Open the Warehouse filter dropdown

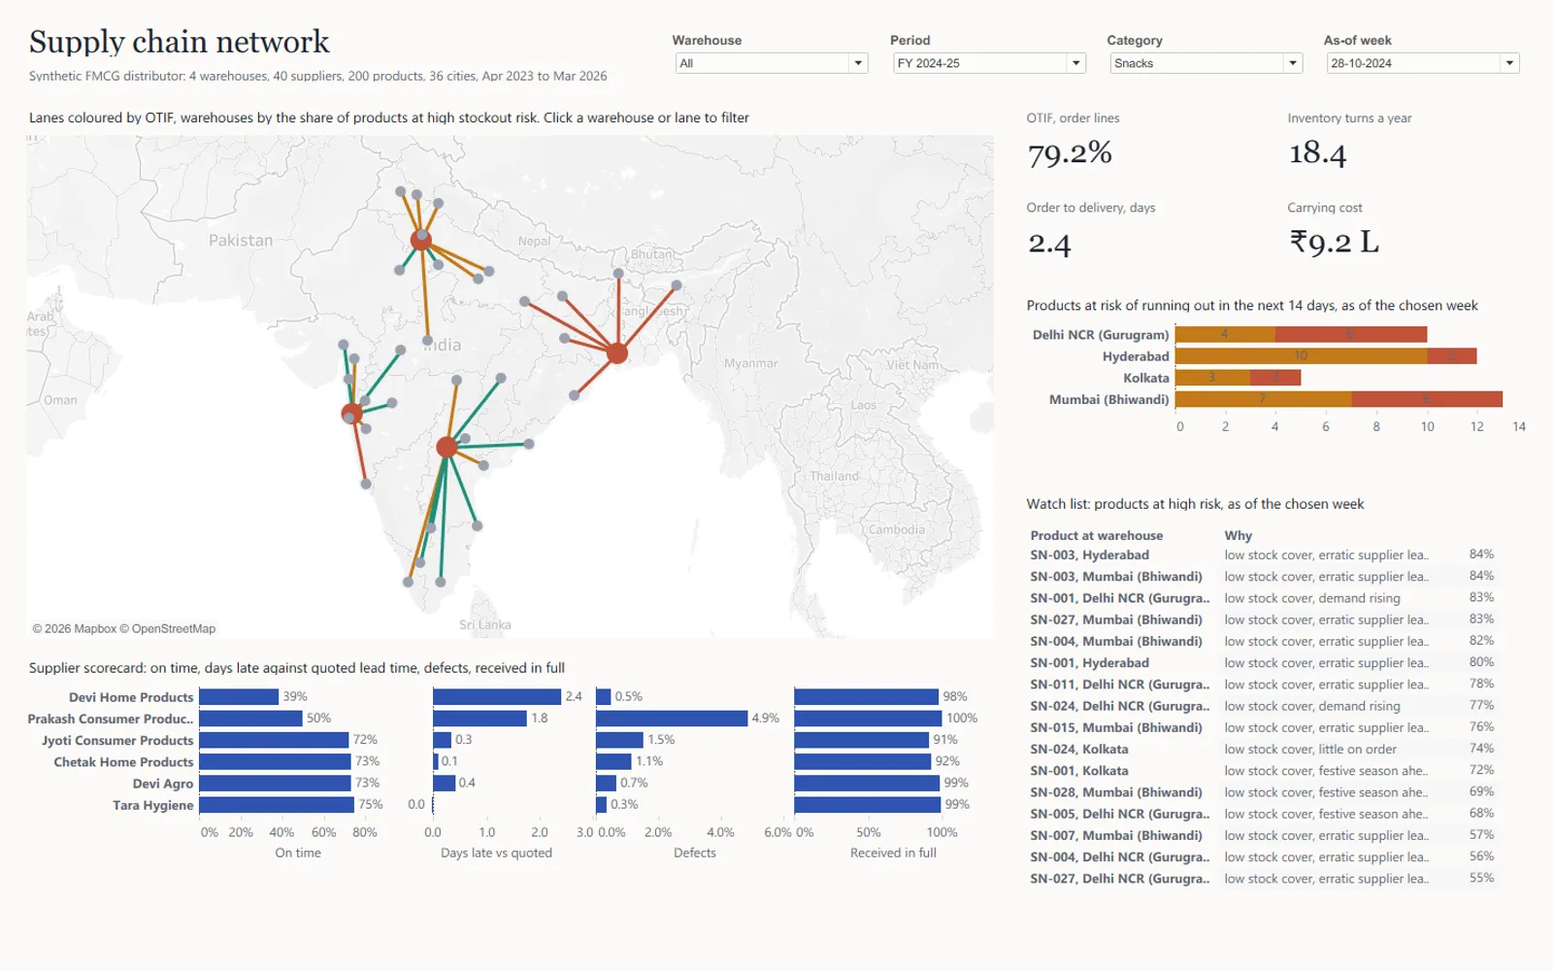tap(771, 63)
